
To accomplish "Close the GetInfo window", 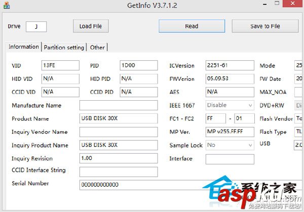I will [x=293, y=4].
